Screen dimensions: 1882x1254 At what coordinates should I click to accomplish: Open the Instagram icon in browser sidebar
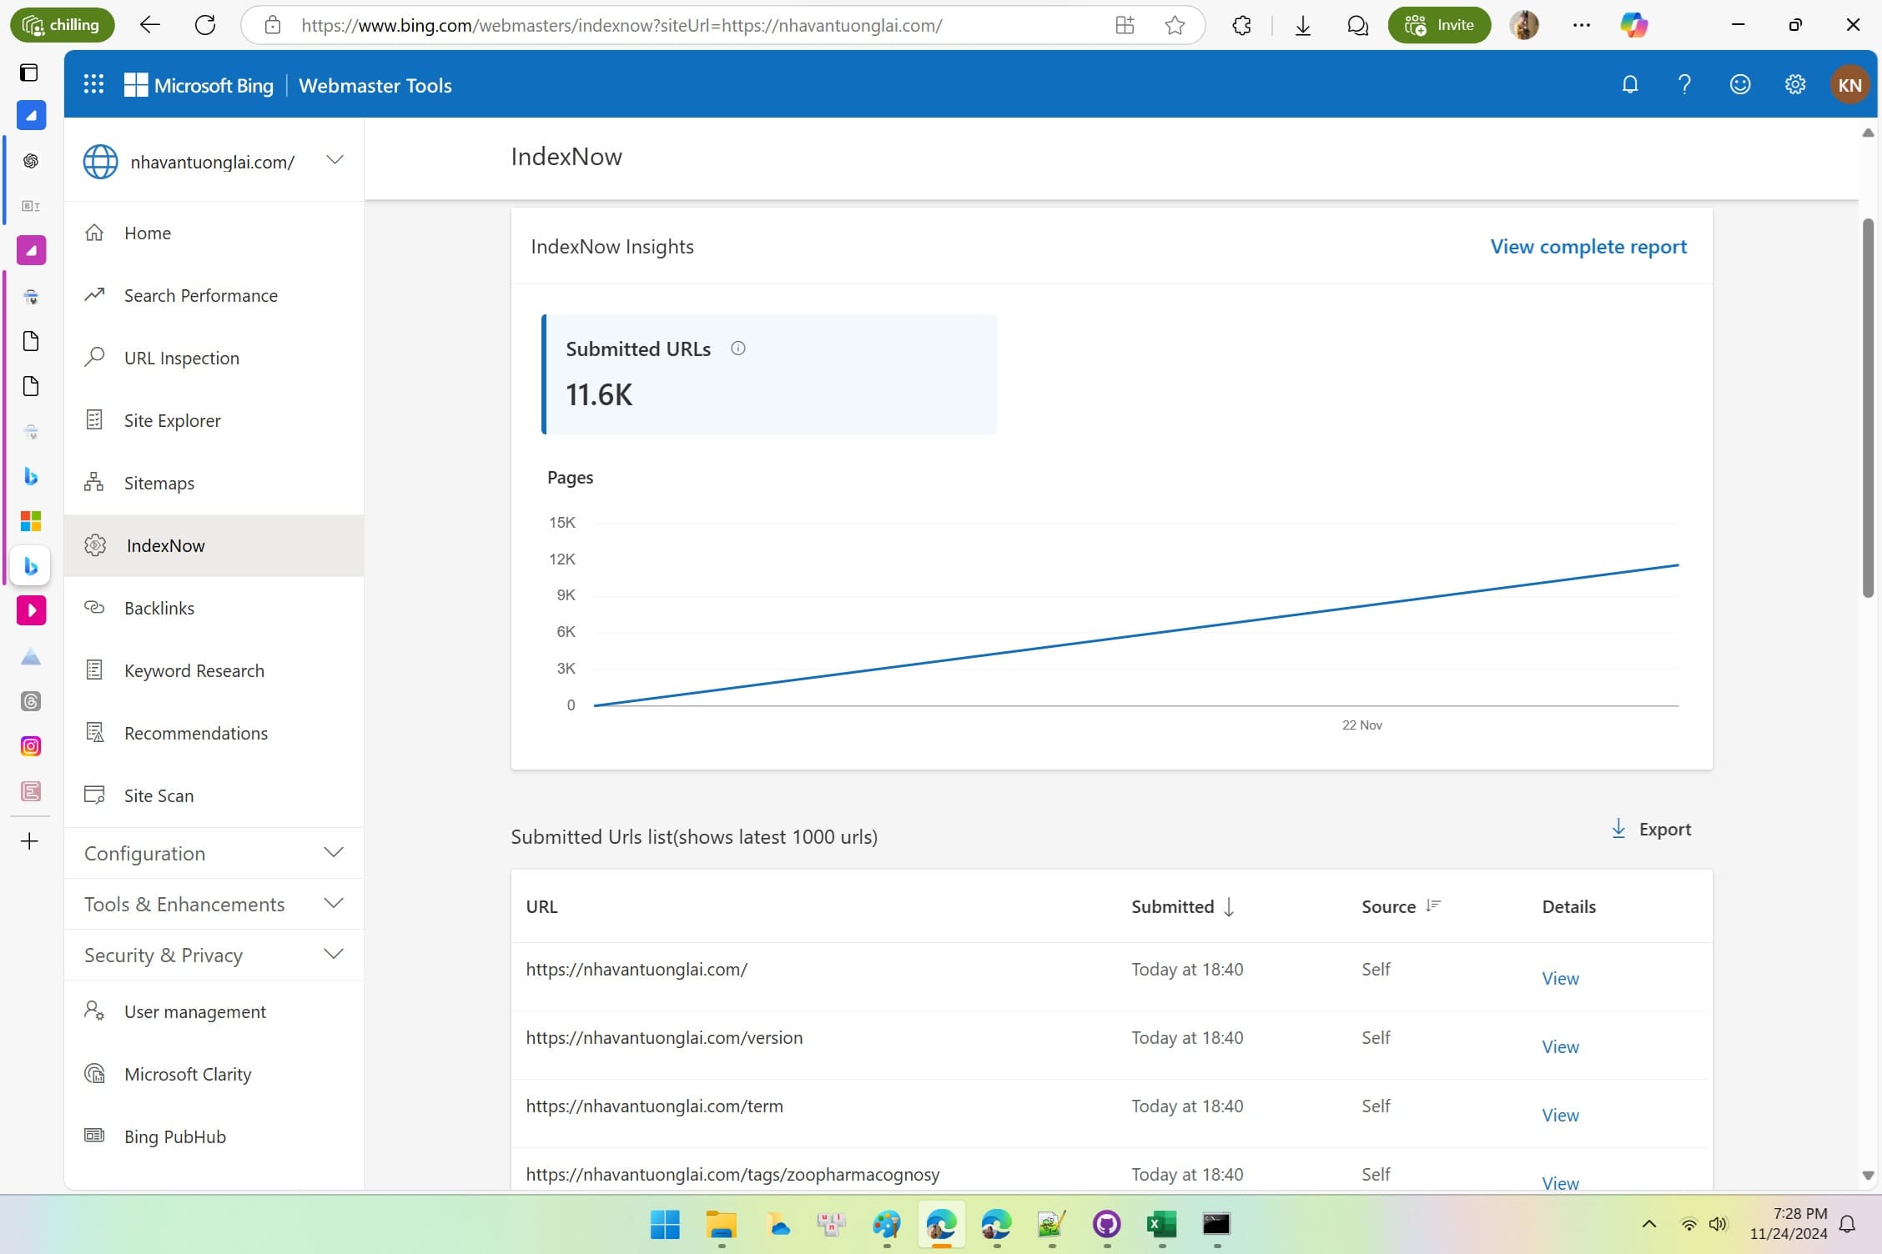click(x=31, y=746)
